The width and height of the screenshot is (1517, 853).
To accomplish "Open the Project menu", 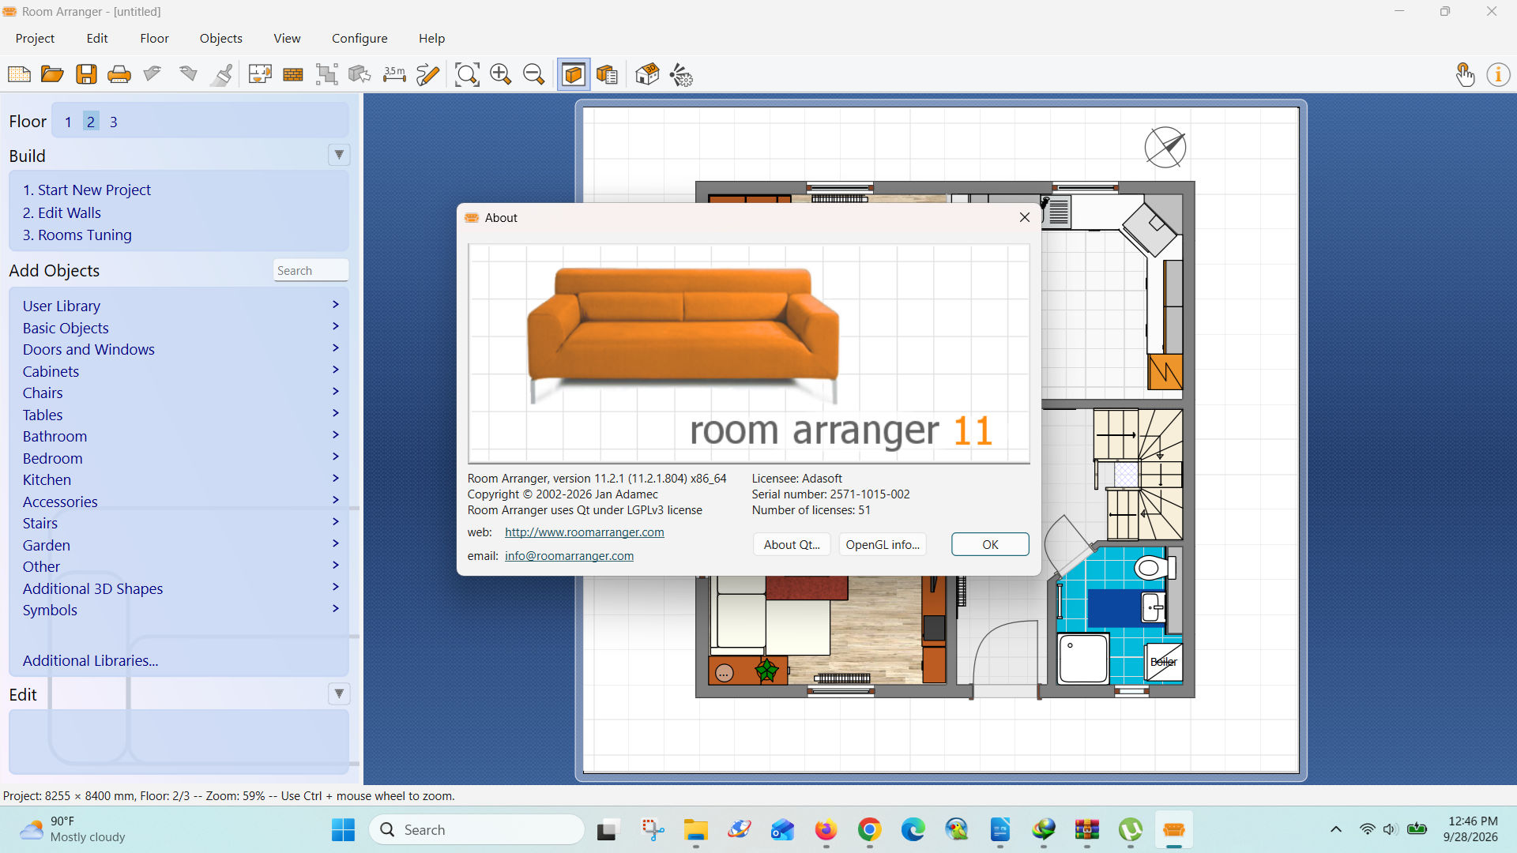I will point(35,38).
